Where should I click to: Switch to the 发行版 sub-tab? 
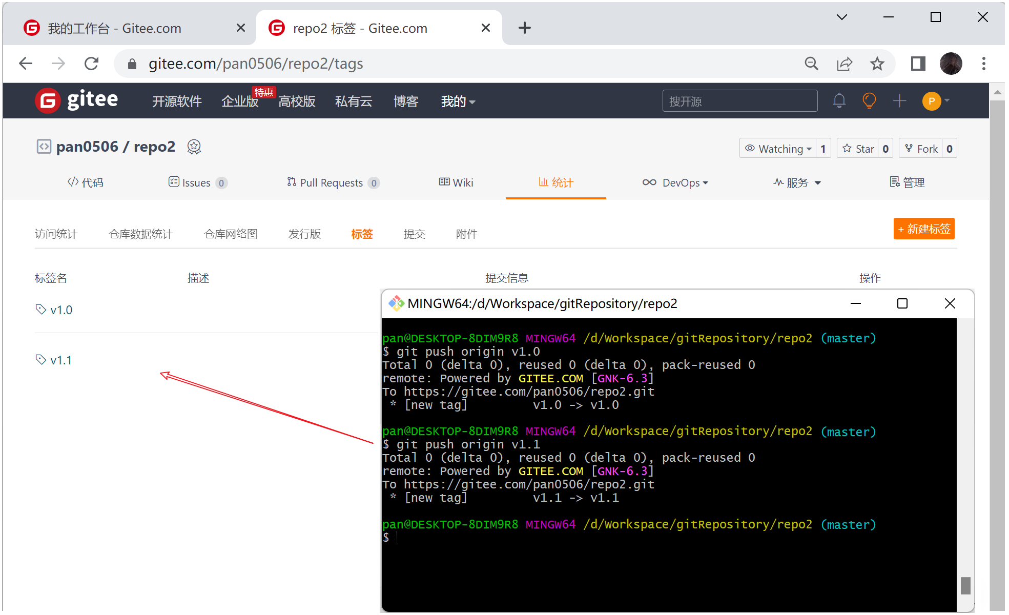(304, 234)
